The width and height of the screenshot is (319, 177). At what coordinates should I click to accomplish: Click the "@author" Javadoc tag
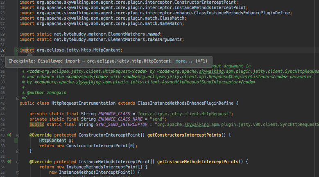(x=36, y=92)
